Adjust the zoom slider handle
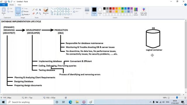 (x=177, y=98)
